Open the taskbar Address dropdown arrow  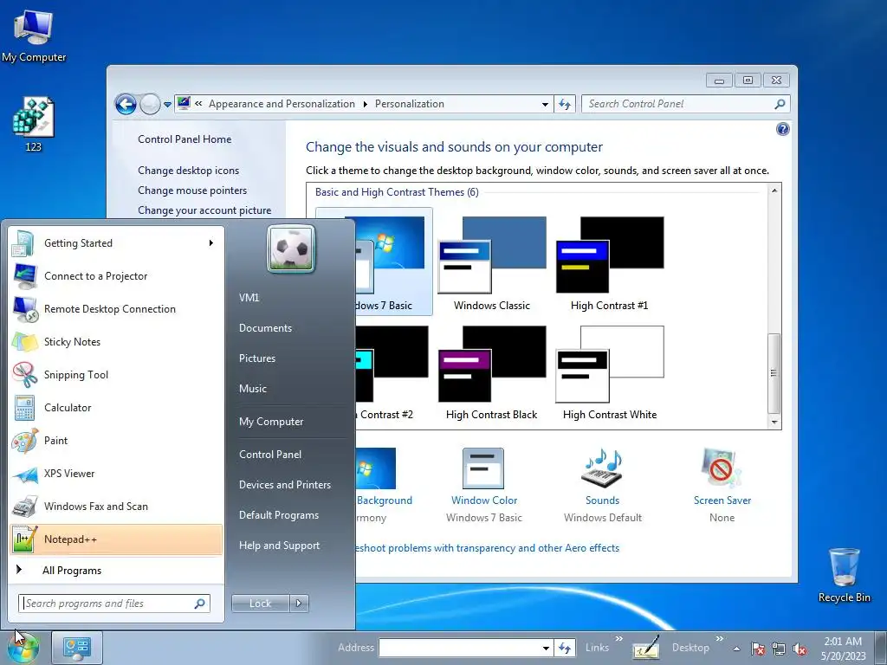point(546,648)
